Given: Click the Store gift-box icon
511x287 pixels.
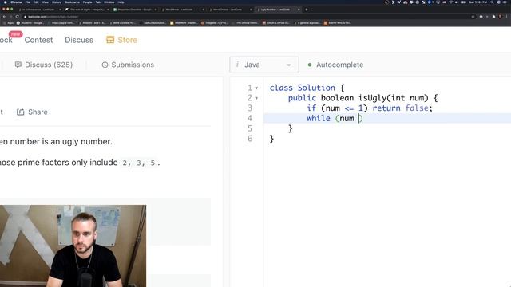Looking at the screenshot, I should (x=110, y=40).
